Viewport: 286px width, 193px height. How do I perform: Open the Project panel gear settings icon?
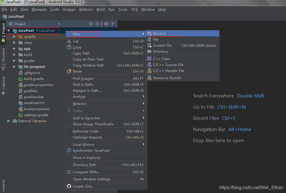coord(106,24)
